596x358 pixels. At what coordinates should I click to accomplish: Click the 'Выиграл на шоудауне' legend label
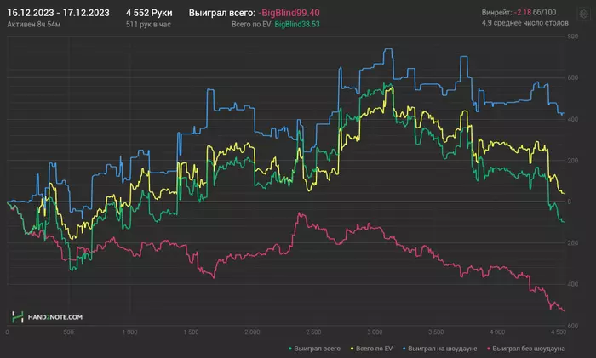443,349
